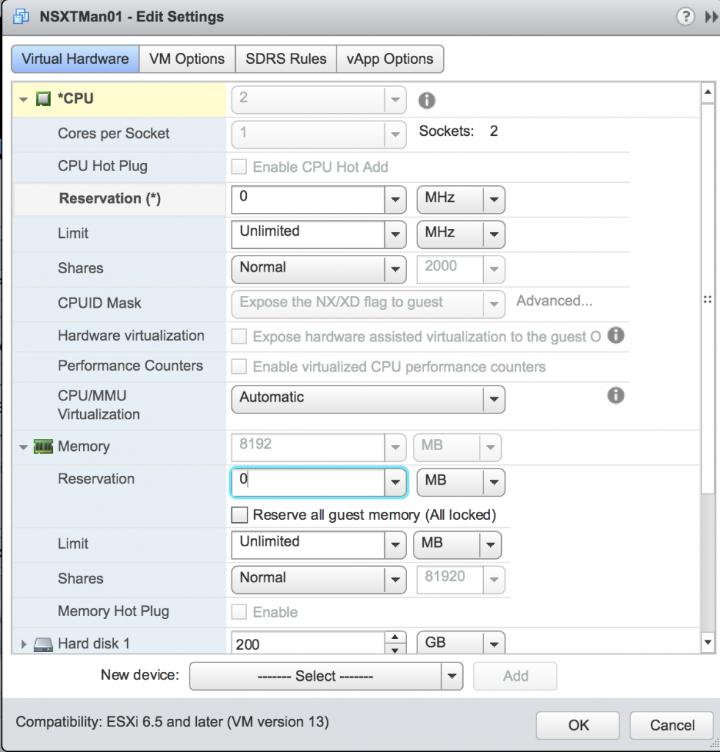Open the CPU Limit Unlimited dropdown
The image size is (720, 752).
tap(395, 234)
